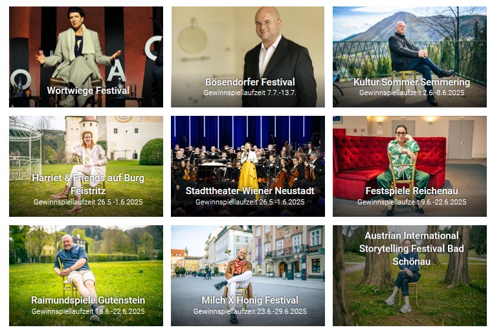
Task: Click the Festspiele Reichenau title link
Action: 412,191
